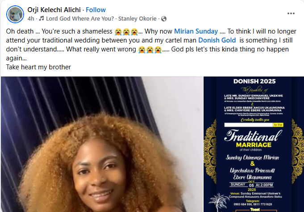Open the tagged Mirian Sunday profile

point(196,31)
